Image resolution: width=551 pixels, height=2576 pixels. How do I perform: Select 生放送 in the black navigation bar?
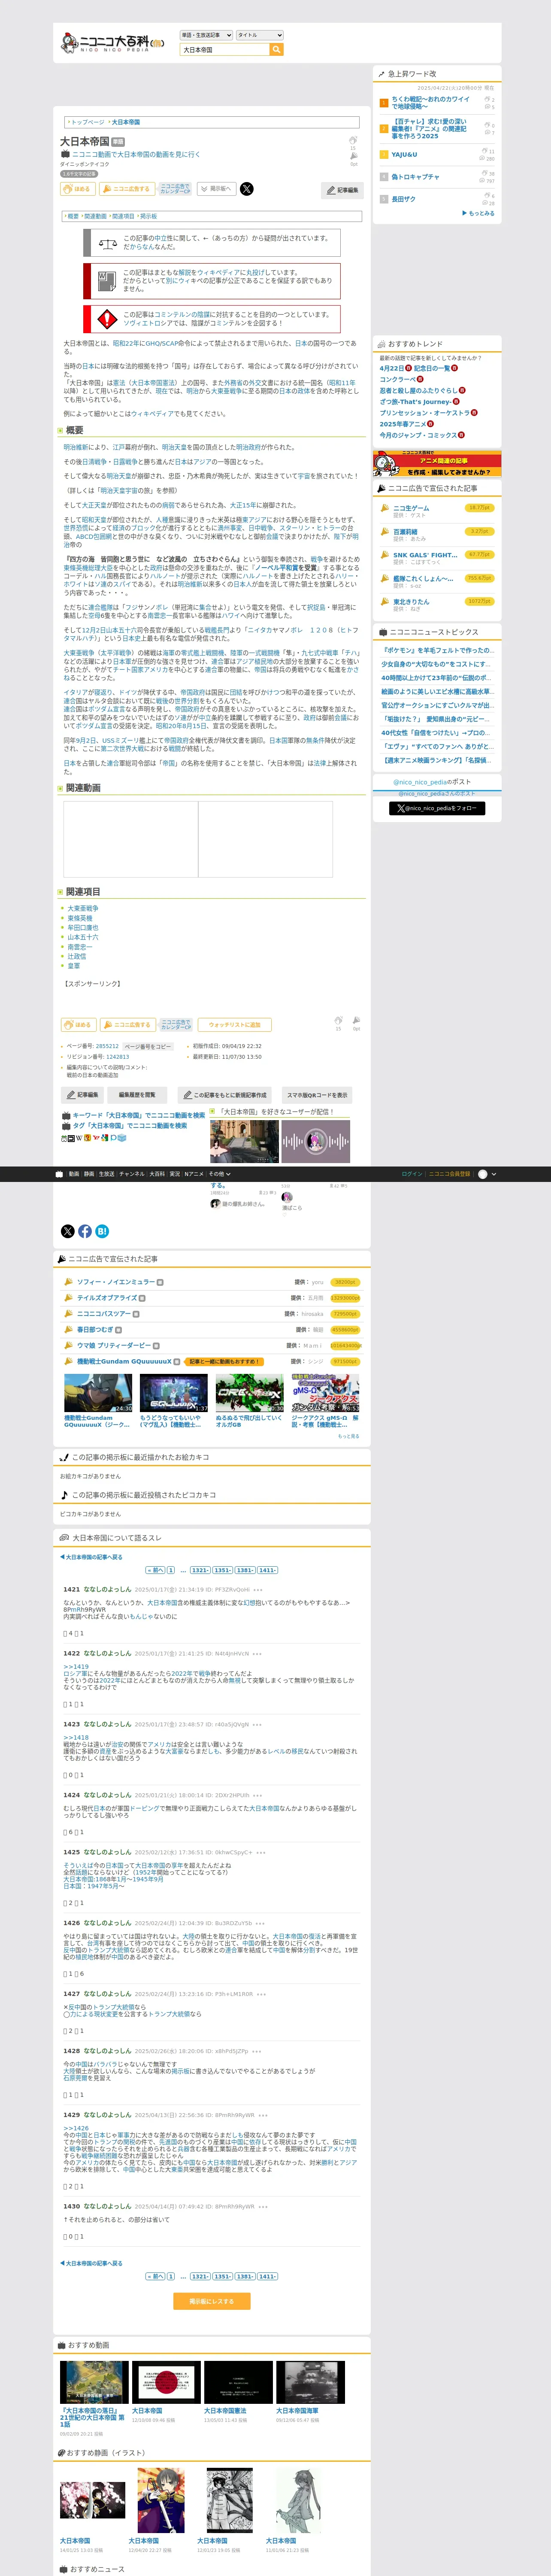(x=106, y=1174)
